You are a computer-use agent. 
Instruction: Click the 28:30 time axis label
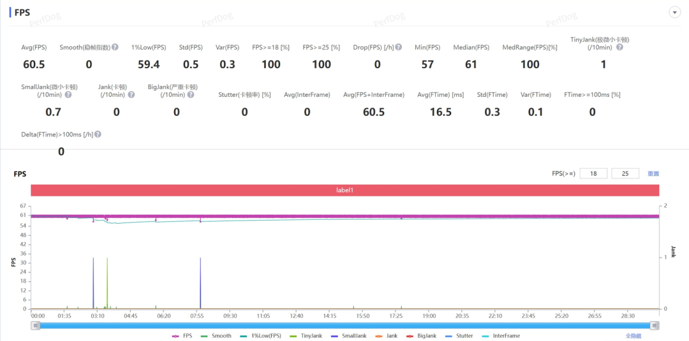coord(628,316)
